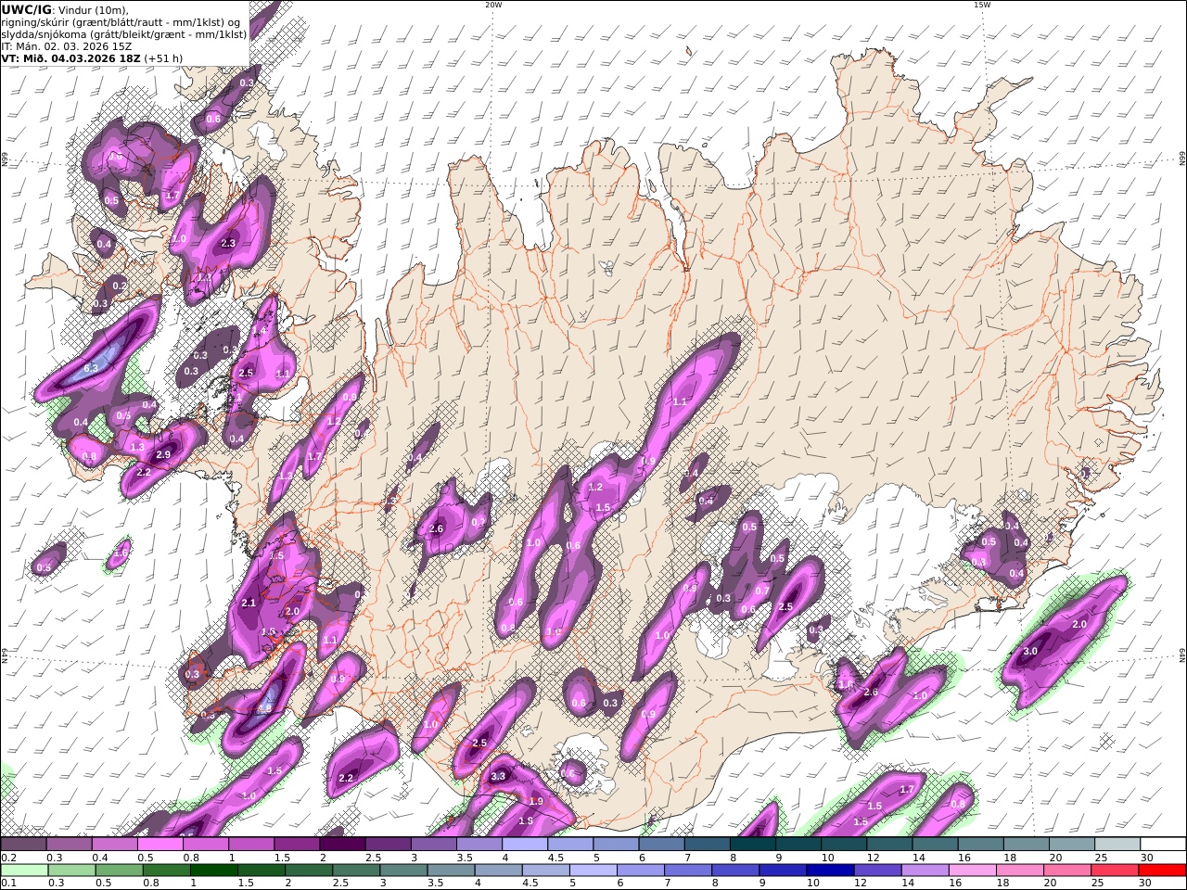
Task: Click the 'IT: Mán. 02. 03. 2026 15Z' line
Action: tap(65, 45)
